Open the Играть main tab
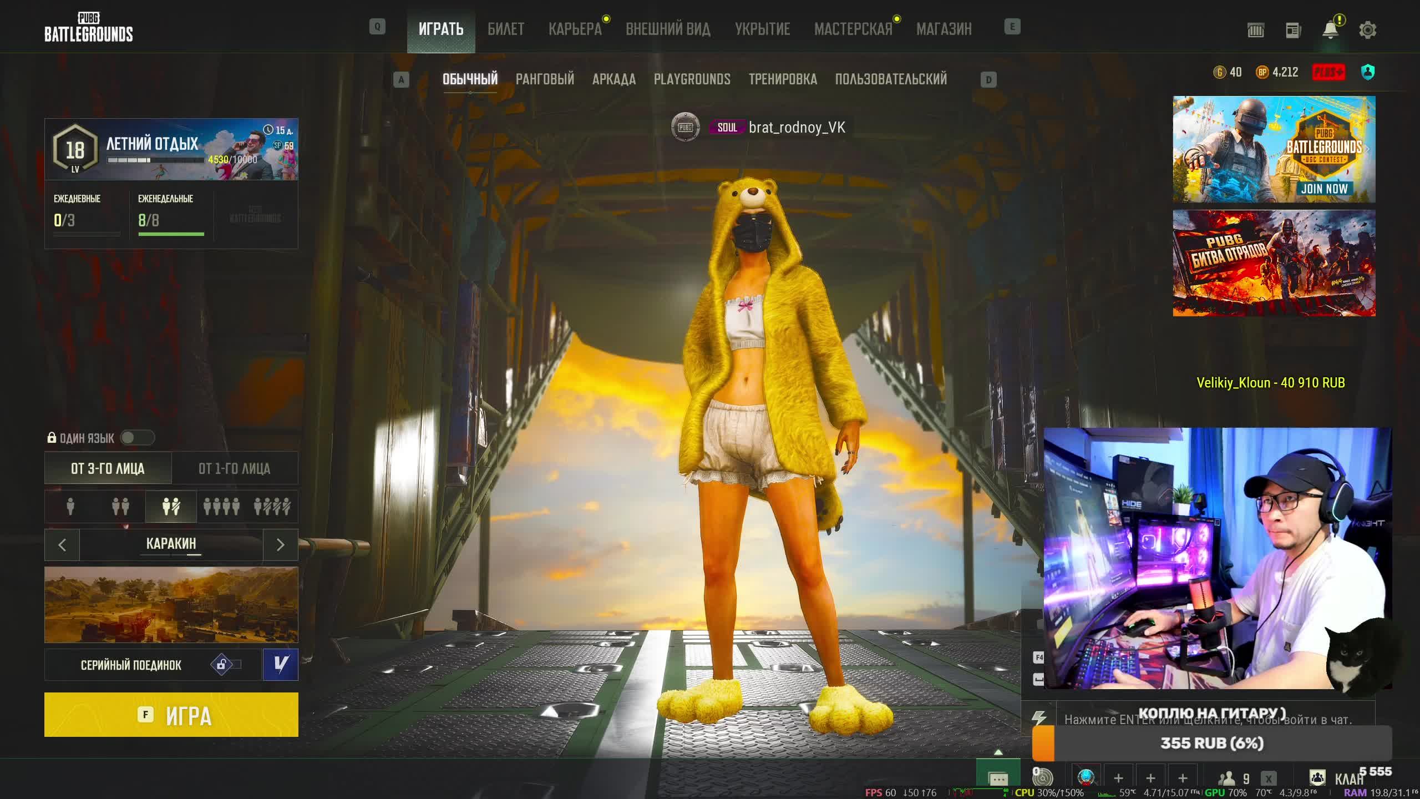This screenshot has height=799, width=1420. click(x=441, y=29)
